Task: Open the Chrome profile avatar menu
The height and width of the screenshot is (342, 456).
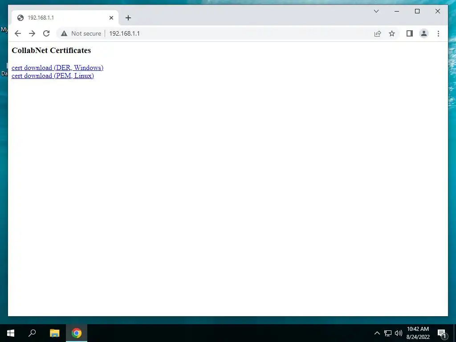Action: coord(424,33)
